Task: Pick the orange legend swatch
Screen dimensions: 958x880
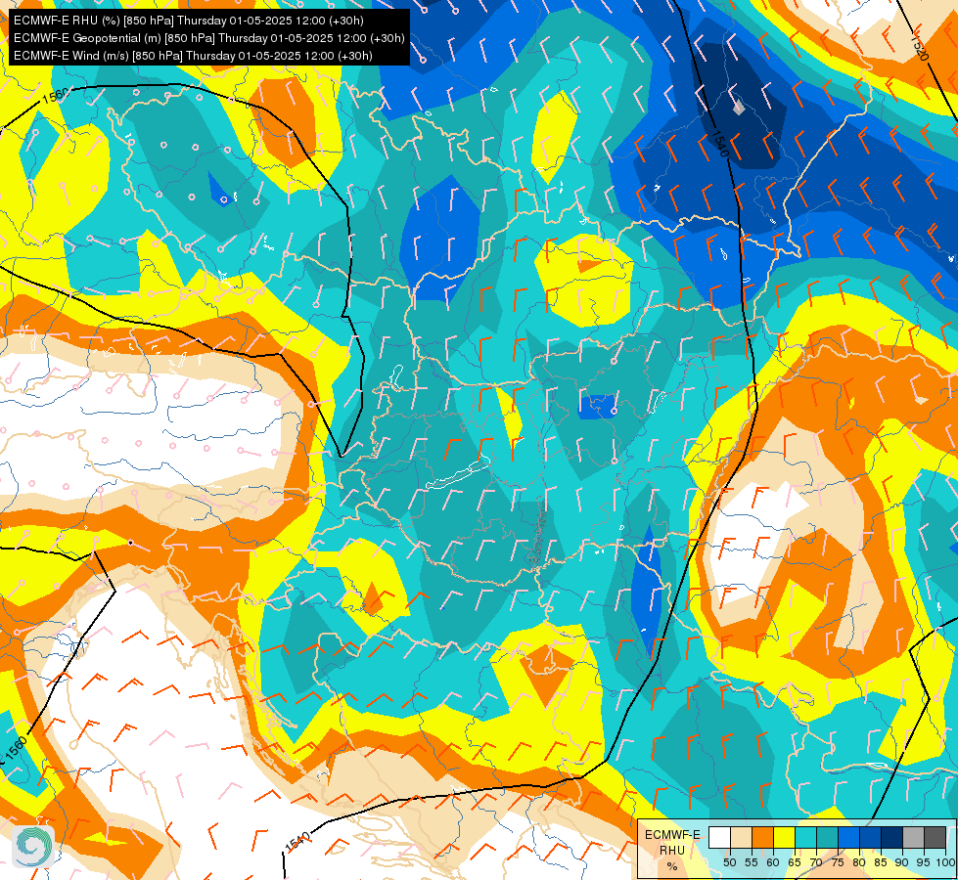Action: (x=762, y=837)
